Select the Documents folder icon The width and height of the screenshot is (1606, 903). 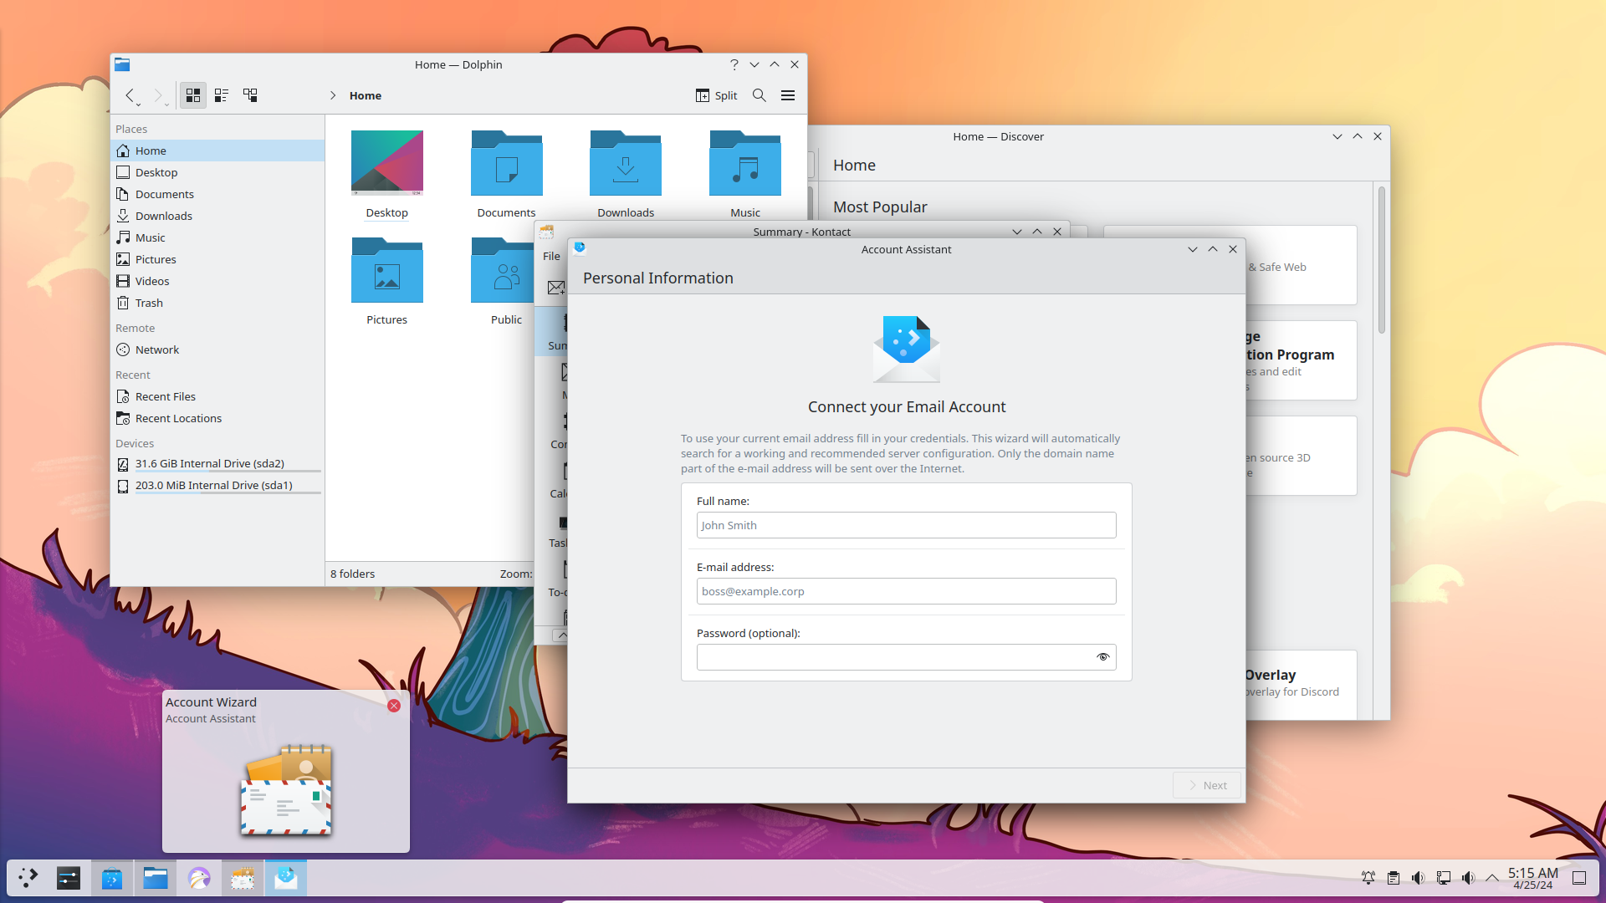coord(507,162)
